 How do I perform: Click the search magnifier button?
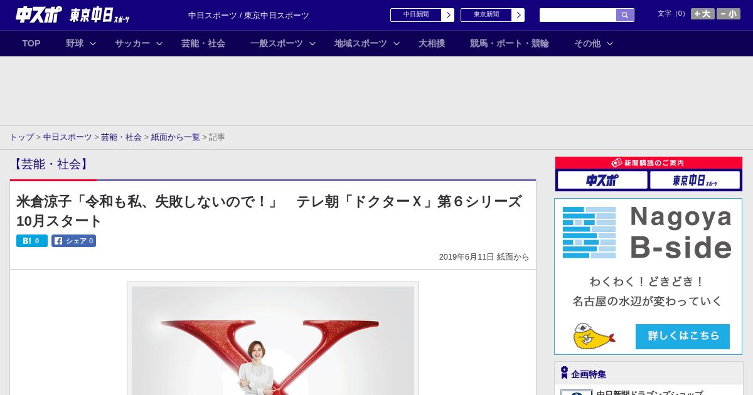(x=625, y=15)
